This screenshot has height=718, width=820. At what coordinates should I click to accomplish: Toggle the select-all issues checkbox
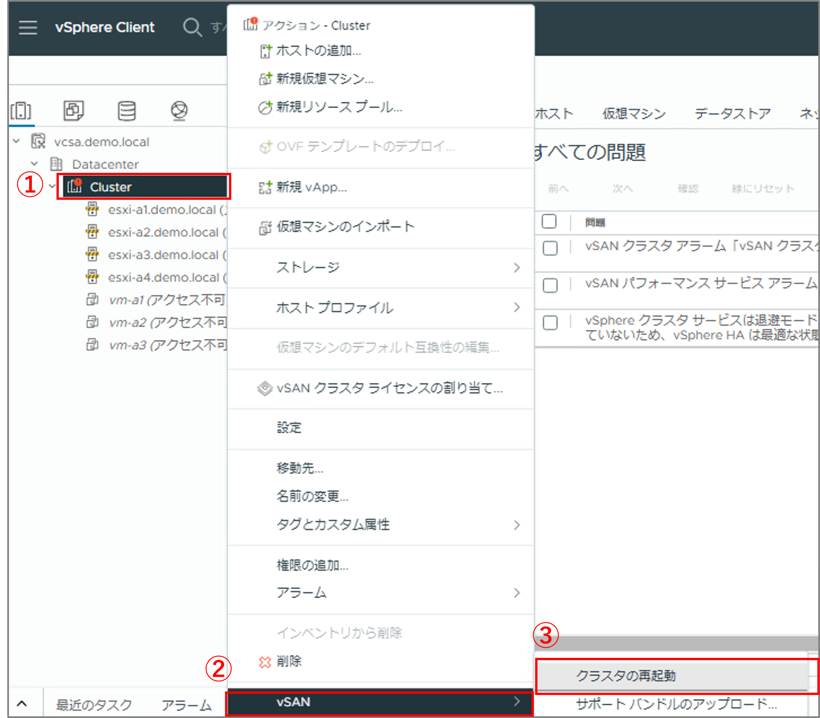coord(549,221)
